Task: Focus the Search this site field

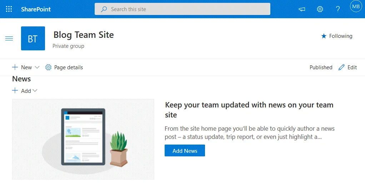Action: pyautogui.click(x=182, y=9)
